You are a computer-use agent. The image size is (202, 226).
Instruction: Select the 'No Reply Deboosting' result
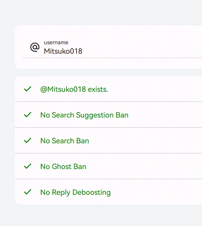click(x=108, y=192)
